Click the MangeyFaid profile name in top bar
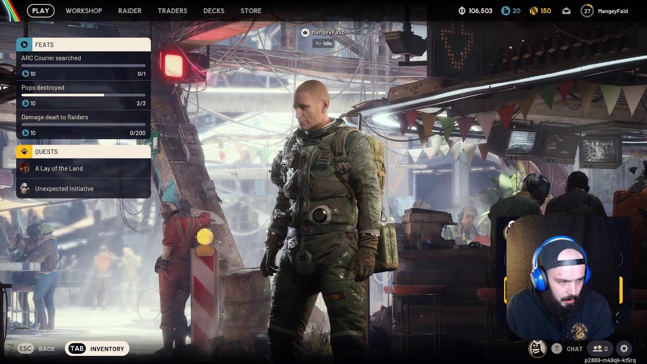 613,11
